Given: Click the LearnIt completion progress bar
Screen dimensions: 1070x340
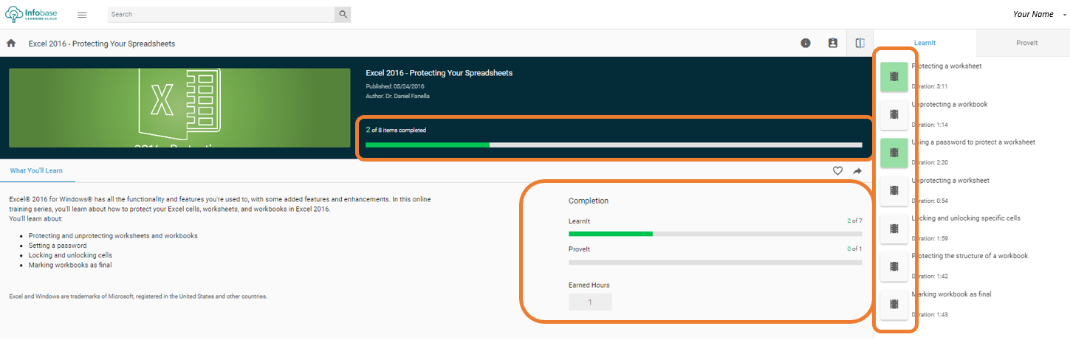Looking at the screenshot, I should [715, 234].
